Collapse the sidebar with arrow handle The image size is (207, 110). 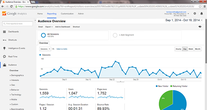(35, 20)
